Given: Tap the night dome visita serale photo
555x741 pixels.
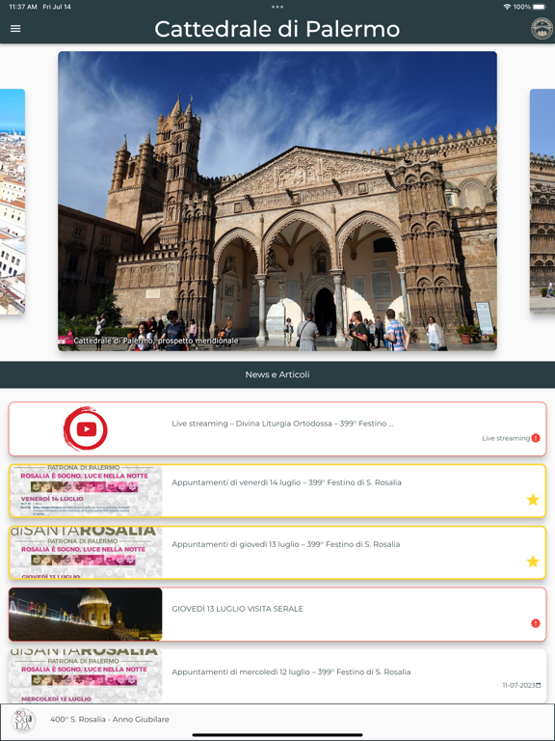Looking at the screenshot, I should (86, 615).
